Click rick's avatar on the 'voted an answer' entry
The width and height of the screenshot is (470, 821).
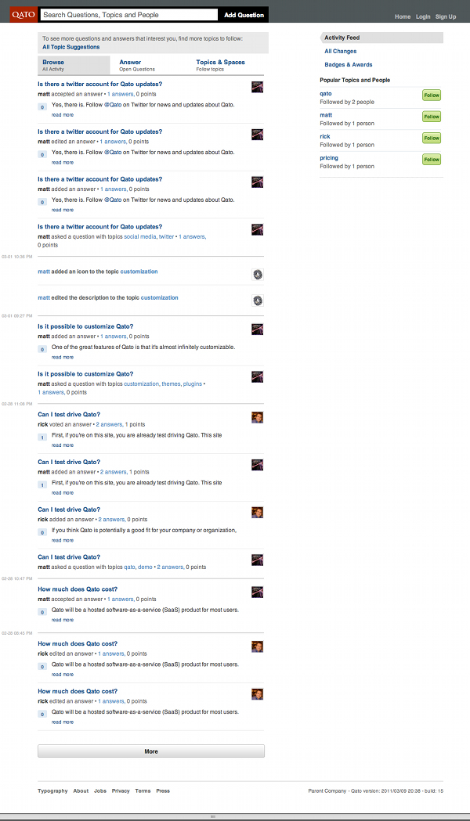point(257,417)
